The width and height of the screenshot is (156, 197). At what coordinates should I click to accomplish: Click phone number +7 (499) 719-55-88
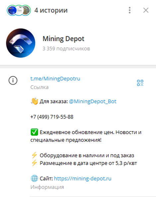pos(52,117)
